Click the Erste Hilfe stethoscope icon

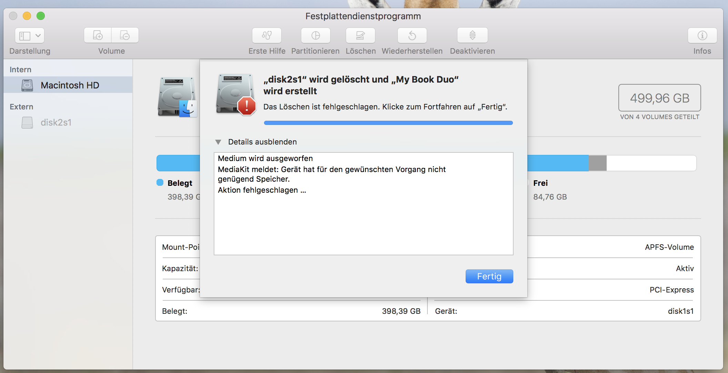click(267, 35)
